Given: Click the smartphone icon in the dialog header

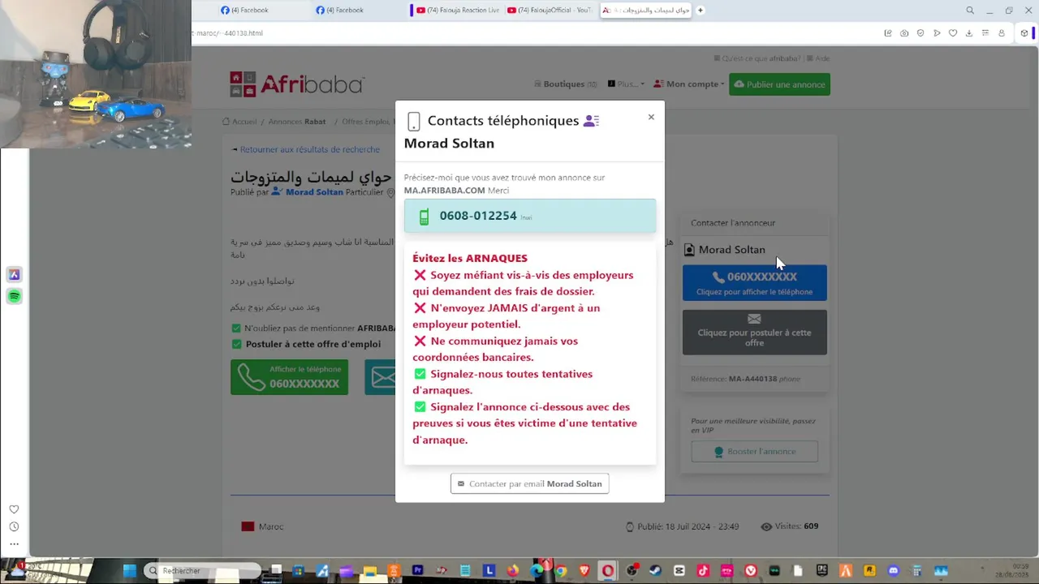Looking at the screenshot, I should 413,122.
